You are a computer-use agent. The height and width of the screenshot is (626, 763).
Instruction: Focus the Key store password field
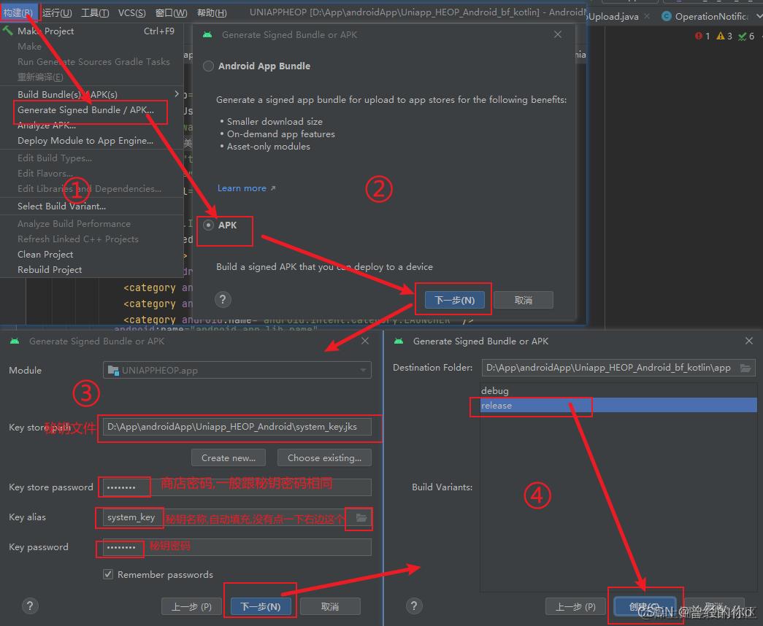click(x=237, y=487)
